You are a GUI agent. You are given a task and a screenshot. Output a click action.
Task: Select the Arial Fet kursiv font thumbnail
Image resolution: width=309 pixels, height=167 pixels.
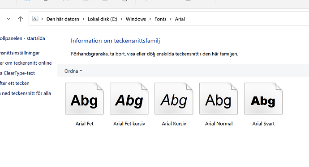129,98
